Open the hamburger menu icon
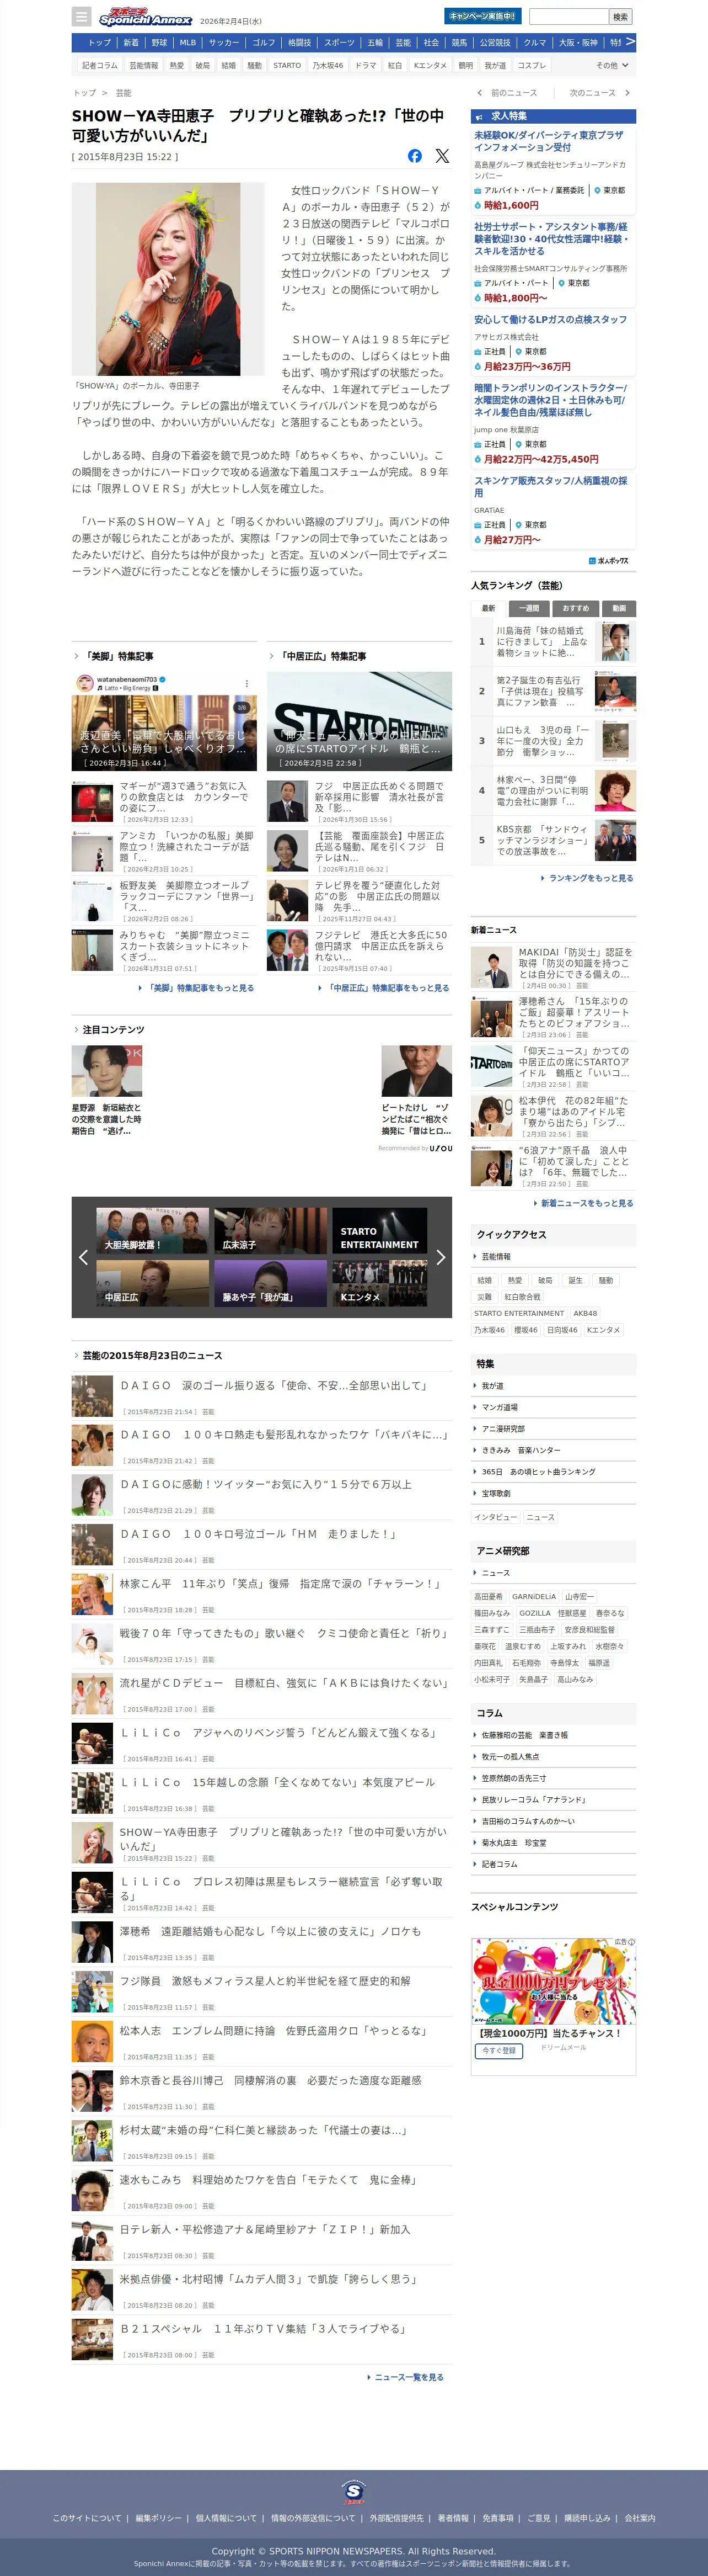This screenshot has width=708, height=2576. (82, 17)
